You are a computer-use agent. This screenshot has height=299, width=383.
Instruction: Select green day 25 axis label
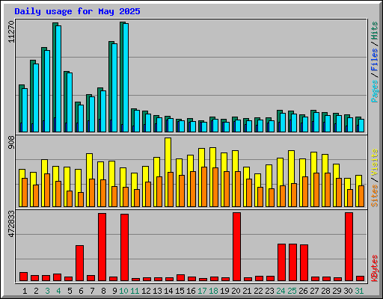point(292,291)
